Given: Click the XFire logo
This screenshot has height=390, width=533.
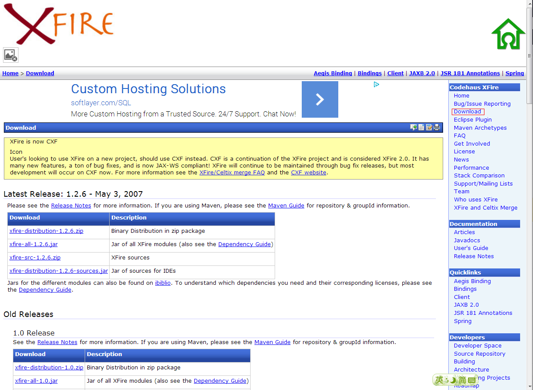Looking at the screenshot, I should (59, 24).
